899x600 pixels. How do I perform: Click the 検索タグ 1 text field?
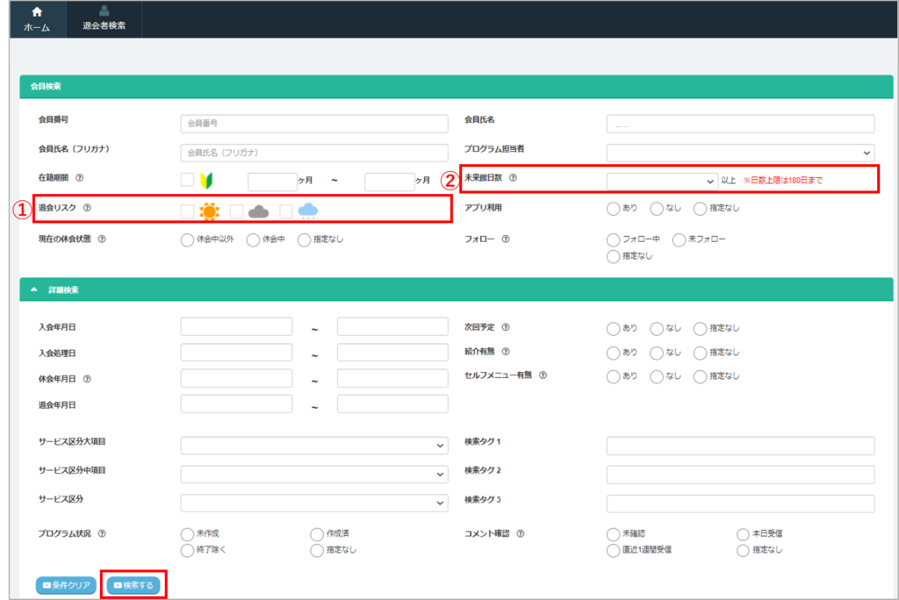[740, 446]
